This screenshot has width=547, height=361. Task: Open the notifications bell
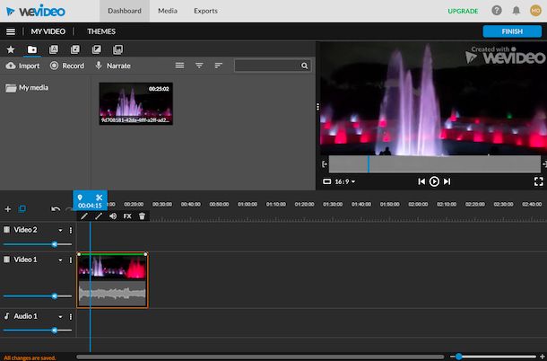pyautogui.click(x=517, y=11)
